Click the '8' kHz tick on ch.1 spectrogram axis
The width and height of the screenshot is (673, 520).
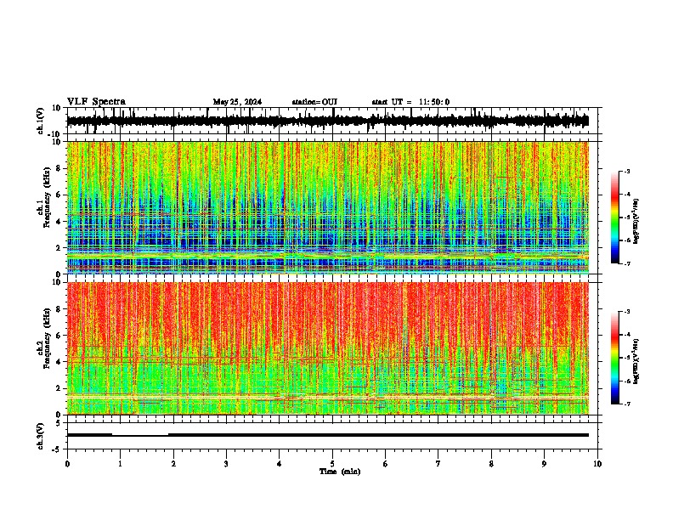pos(59,168)
